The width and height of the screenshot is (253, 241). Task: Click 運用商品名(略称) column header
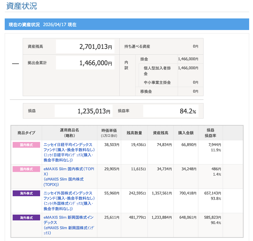pos(69,133)
